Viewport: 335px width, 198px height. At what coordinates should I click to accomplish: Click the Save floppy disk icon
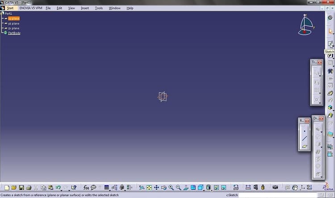pos(21,188)
